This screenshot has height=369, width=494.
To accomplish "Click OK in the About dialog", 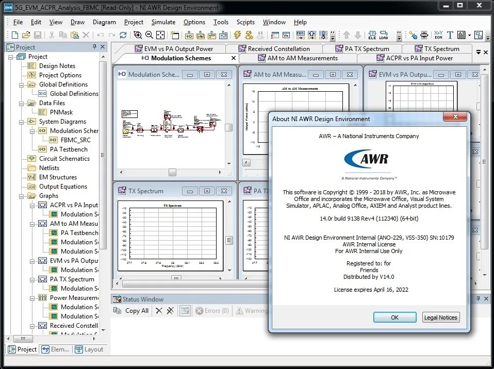I will coord(395,317).
